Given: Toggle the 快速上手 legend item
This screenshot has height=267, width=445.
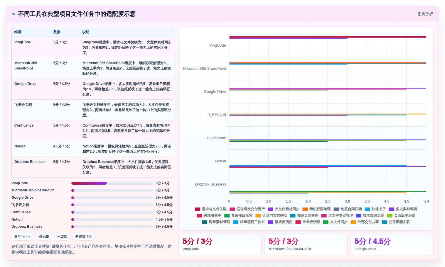Looking at the screenshot, I should click(x=375, y=209).
